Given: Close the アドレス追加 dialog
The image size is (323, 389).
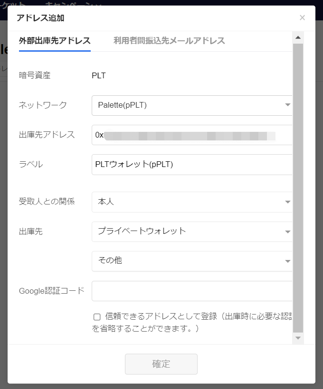Looking at the screenshot, I should (x=302, y=18).
